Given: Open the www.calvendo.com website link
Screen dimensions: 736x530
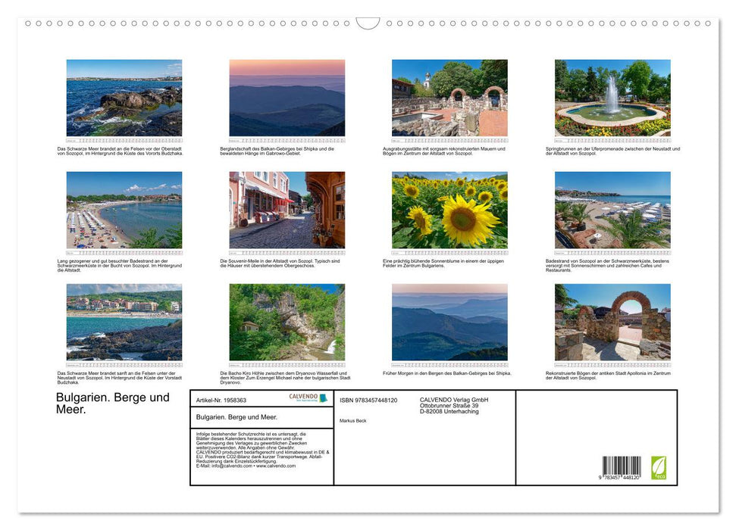Looking at the screenshot, I should pyautogui.click(x=274, y=465).
